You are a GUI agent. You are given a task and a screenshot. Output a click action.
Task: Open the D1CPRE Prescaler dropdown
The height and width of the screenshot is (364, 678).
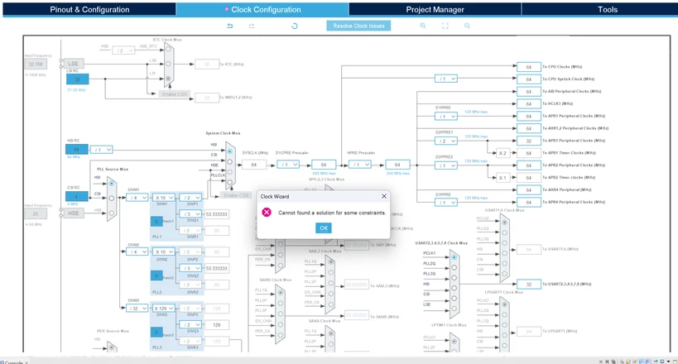(288, 165)
